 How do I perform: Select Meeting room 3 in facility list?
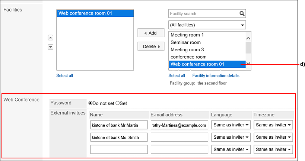pos(207,50)
